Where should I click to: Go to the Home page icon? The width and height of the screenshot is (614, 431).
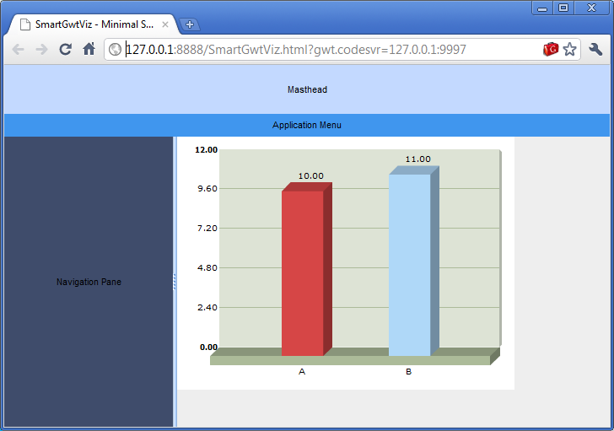pos(89,50)
